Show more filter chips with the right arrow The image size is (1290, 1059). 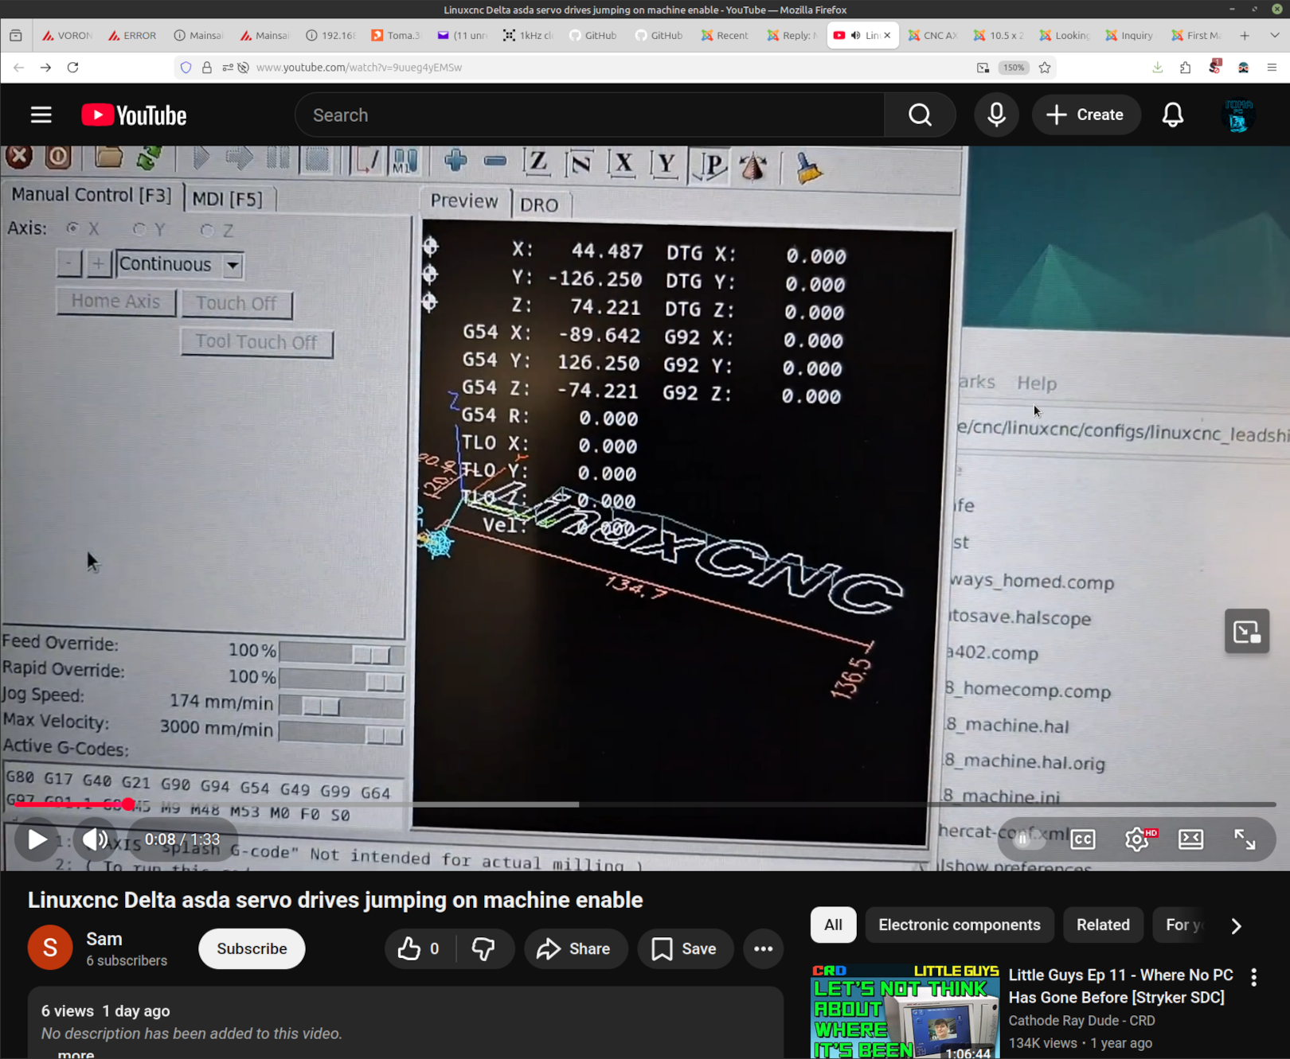click(1236, 925)
